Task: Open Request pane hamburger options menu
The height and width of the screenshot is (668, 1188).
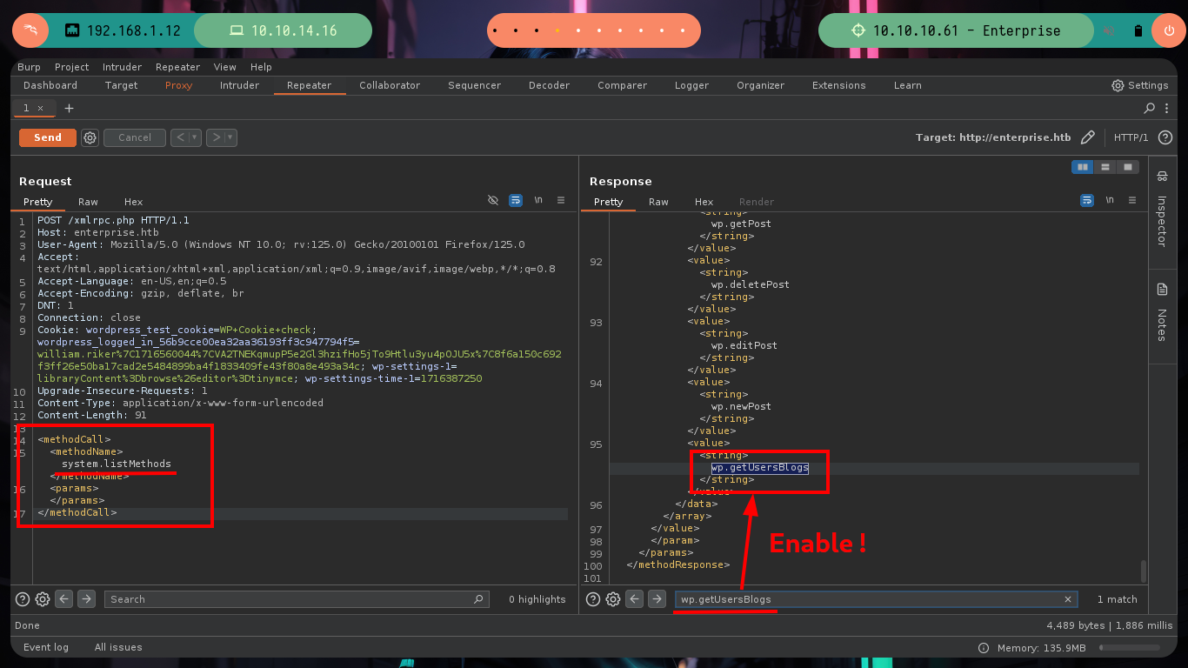Action: coord(561,200)
